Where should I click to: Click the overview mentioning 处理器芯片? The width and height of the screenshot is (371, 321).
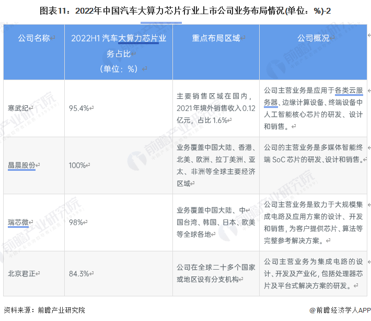(x=314, y=273)
